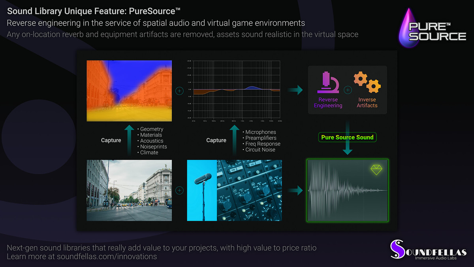Click the waveform thumbnail in the green panel
474x267 pixels.
coord(348,190)
